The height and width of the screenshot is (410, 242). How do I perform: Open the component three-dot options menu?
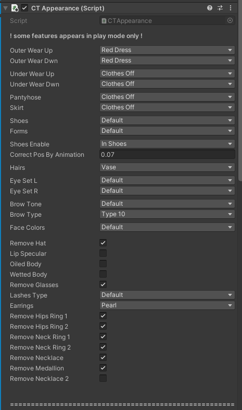point(230,8)
